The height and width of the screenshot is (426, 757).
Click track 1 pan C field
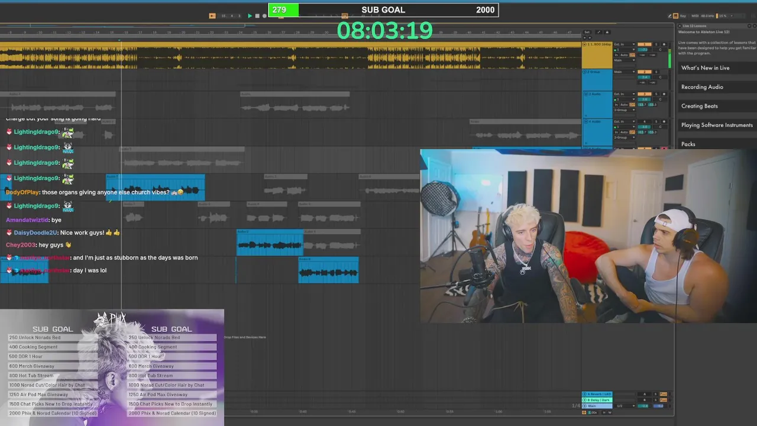pos(660,50)
